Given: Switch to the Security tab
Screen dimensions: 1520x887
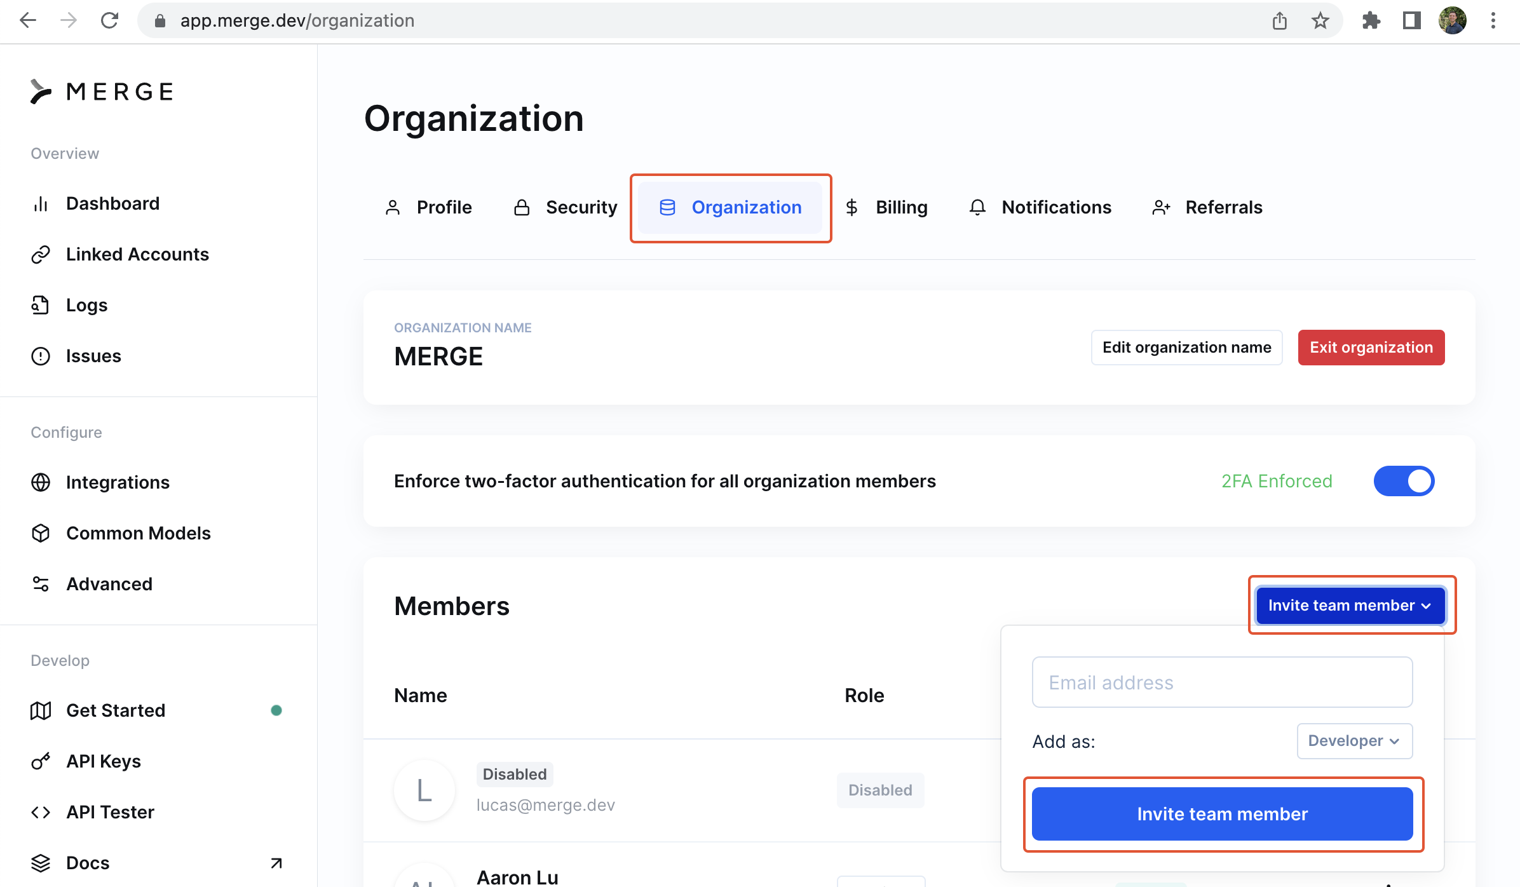Looking at the screenshot, I should [x=566, y=208].
